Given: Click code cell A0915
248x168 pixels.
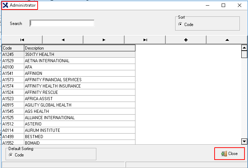Looking at the screenshot, I should (x=13, y=105).
